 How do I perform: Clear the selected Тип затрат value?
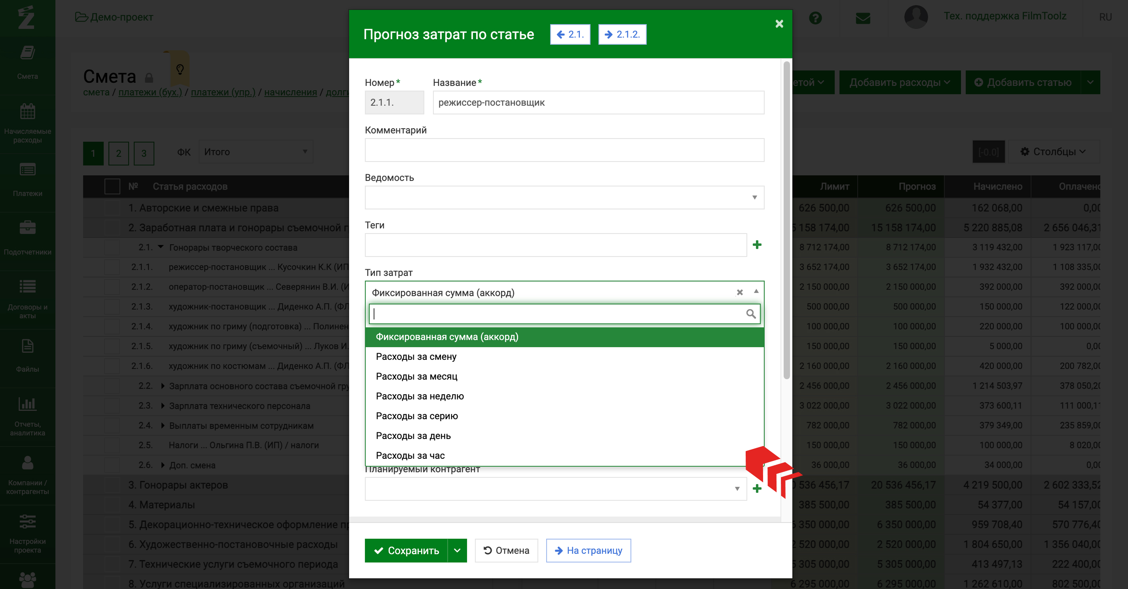(740, 292)
